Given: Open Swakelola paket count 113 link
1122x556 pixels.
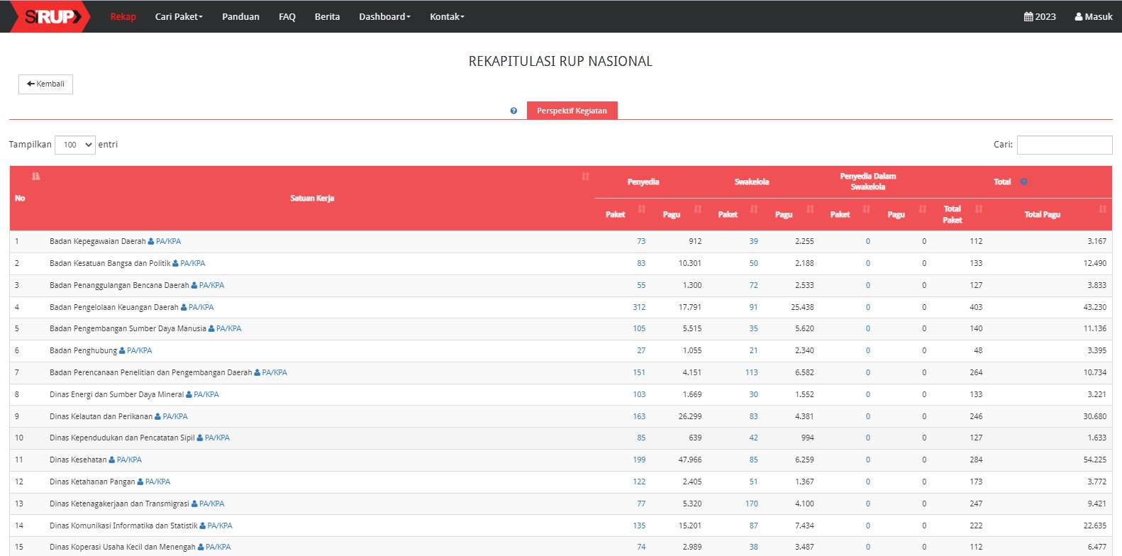Looking at the screenshot, I should click(x=752, y=372).
